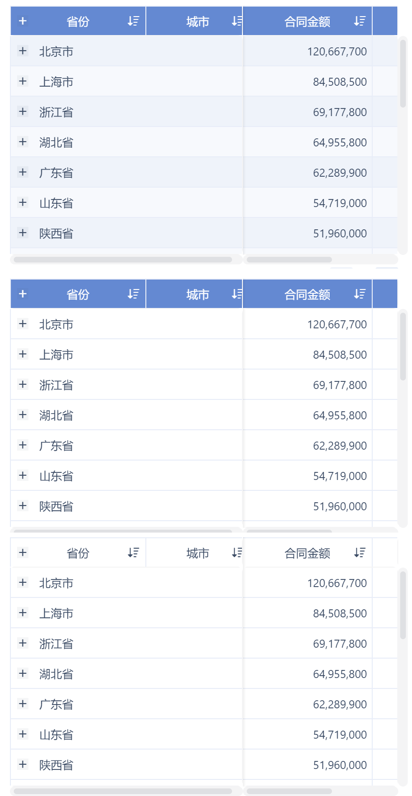Sort the 省份 column in the top table

[x=133, y=21]
